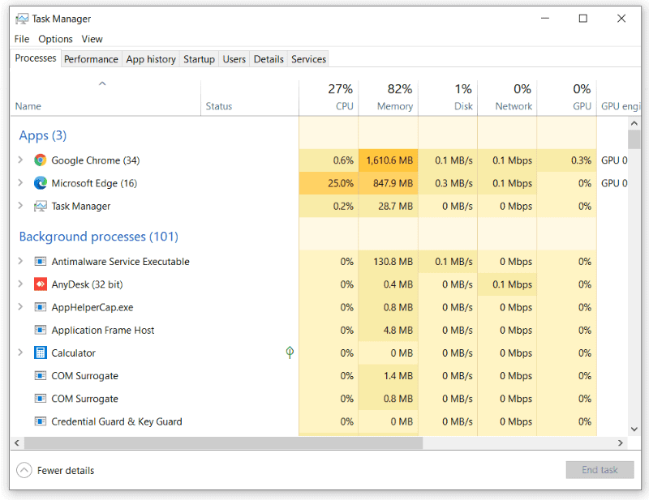The image size is (649, 500).
Task: Expand the Microsoft Edge process group
Action: coord(20,183)
